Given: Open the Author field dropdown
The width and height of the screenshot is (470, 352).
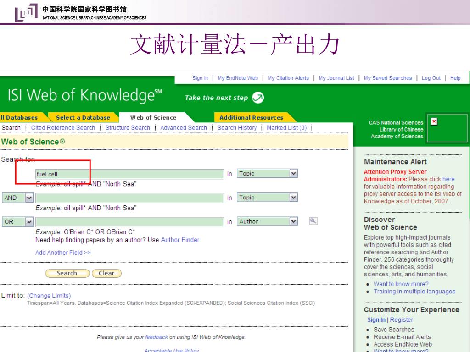Looking at the screenshot, I should point(293,221).
